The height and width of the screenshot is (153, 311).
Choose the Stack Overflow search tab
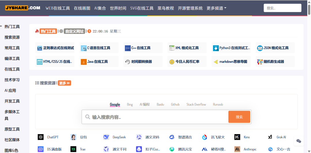(196, 105)
